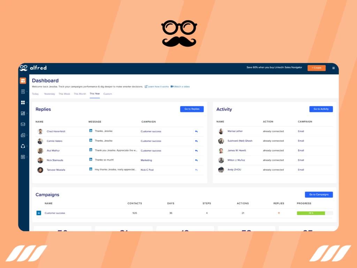Open the layout panels sidebar icon

tap(23, 113)
